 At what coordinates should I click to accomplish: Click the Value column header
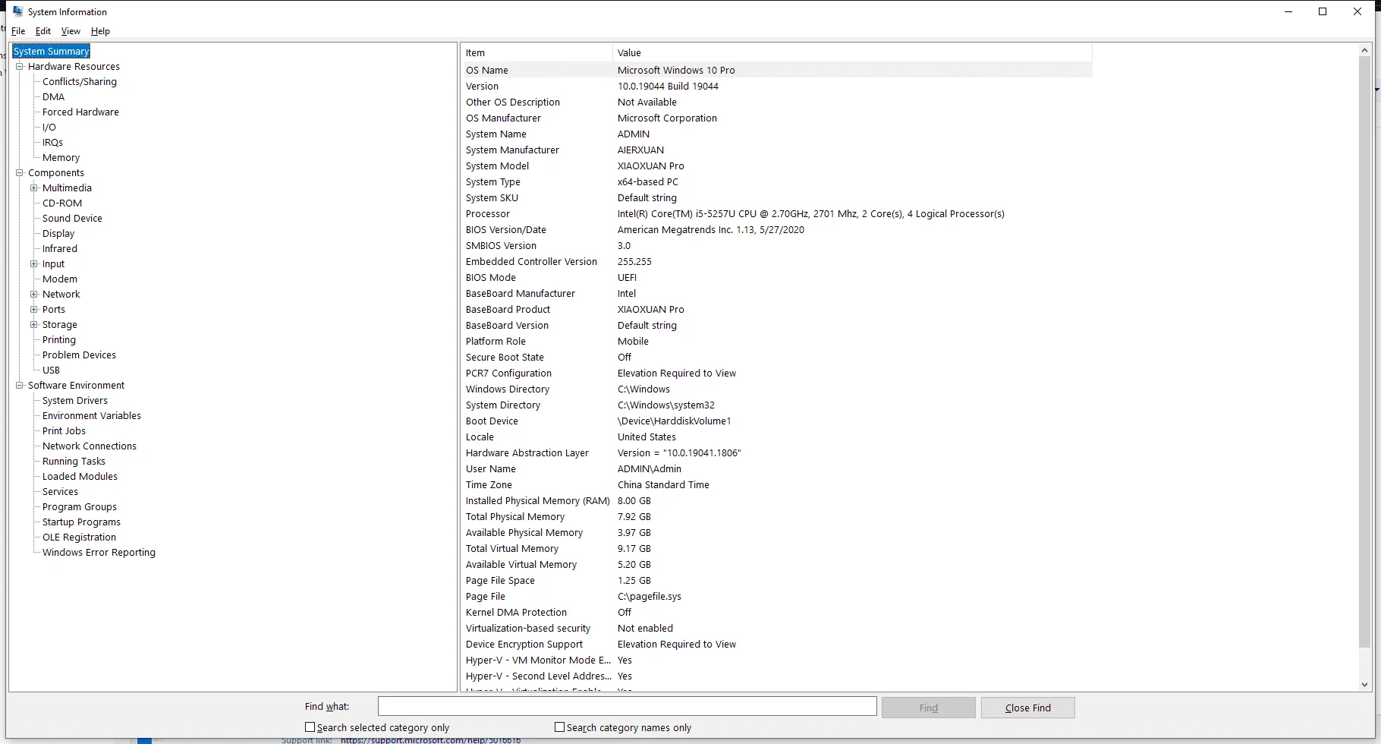click(852, 52)
